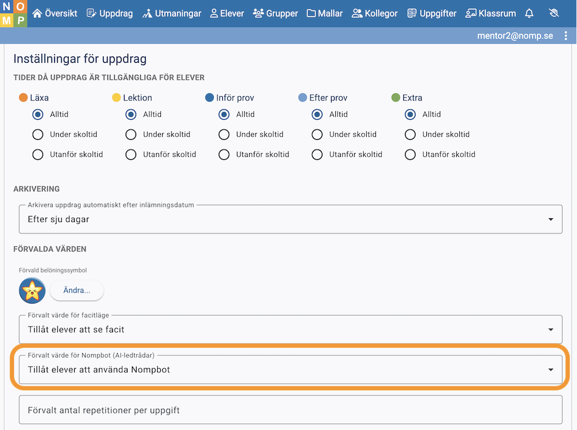577x430 pixels.
Task: Click the Ändra... button
Action: (77, 290)
